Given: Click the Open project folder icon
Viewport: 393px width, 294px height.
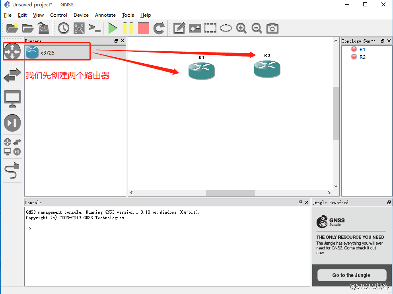Looking at the screenshot, I should [27, 28].
